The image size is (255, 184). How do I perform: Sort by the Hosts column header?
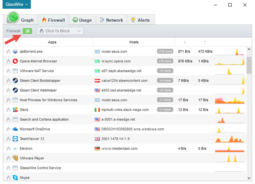click(x=134, y=42)
